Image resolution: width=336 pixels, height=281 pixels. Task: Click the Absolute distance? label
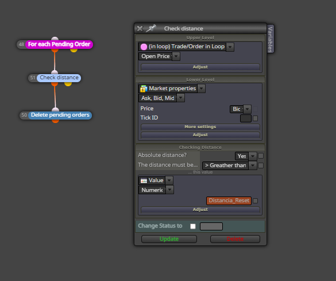click(162, 155)
